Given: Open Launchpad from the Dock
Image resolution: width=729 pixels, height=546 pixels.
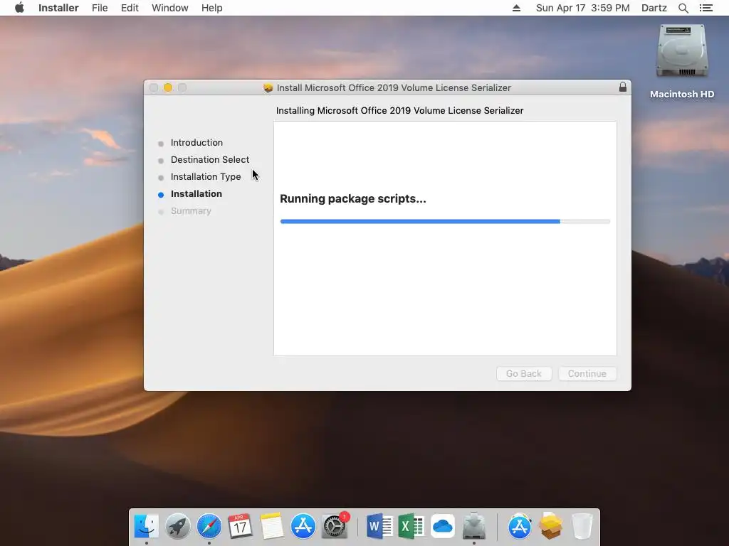Looking at the screenshot, I should click(x=177, y=526).
